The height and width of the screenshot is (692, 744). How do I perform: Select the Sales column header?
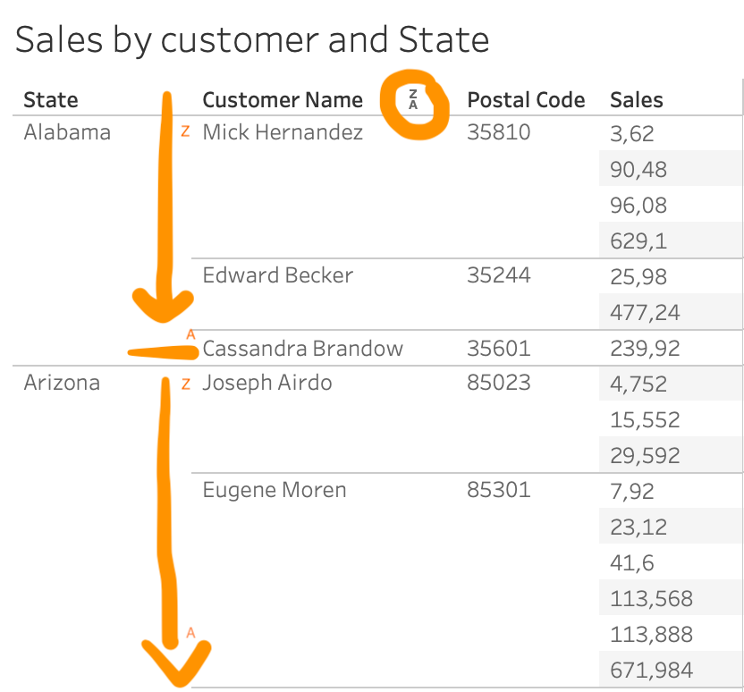point(637,100)
